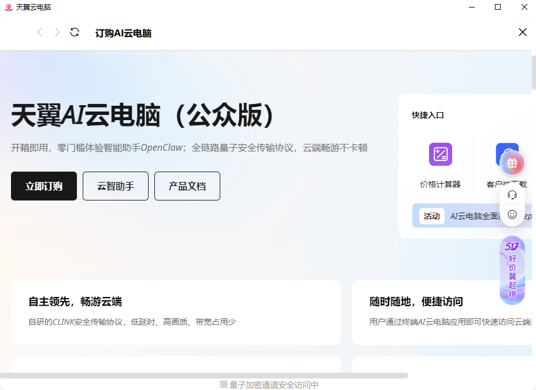Screen dimensions: 536x390
Task: Click the horizontal scrollbar at bottom
Action: (x=204, y=376)
